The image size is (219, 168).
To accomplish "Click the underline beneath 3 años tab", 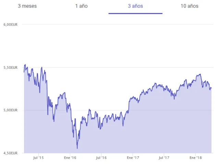I will (x=135, y=13).
